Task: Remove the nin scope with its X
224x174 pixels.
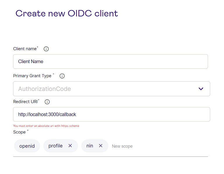Action: [x=101, y=146]
